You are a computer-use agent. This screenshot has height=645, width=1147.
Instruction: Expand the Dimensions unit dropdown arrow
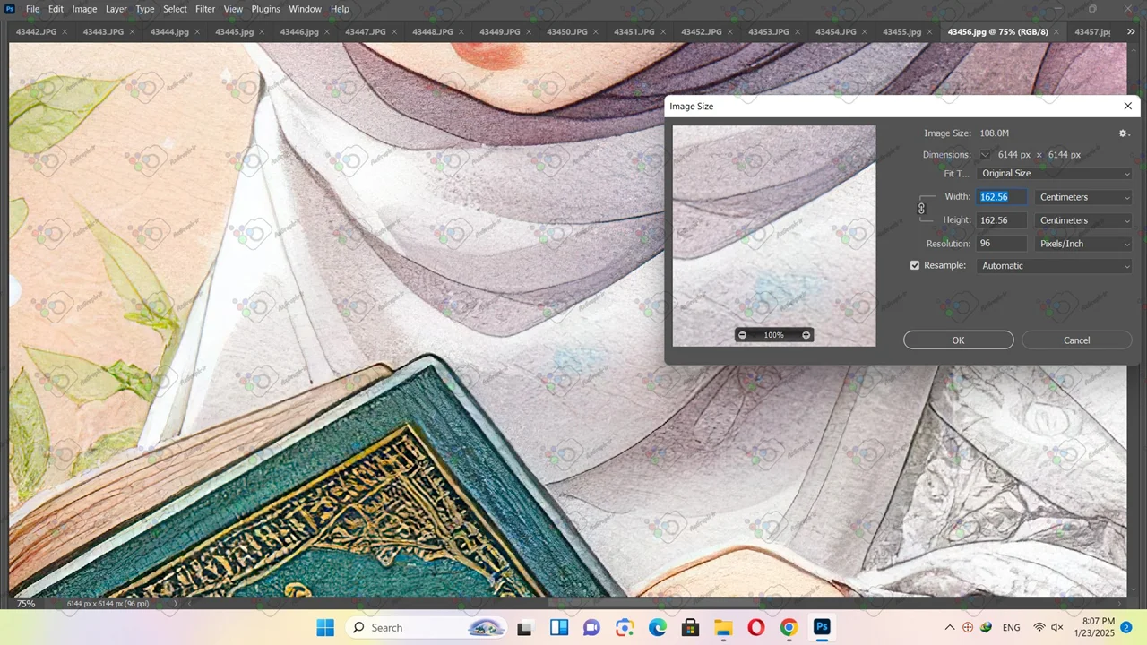point(985,155)
